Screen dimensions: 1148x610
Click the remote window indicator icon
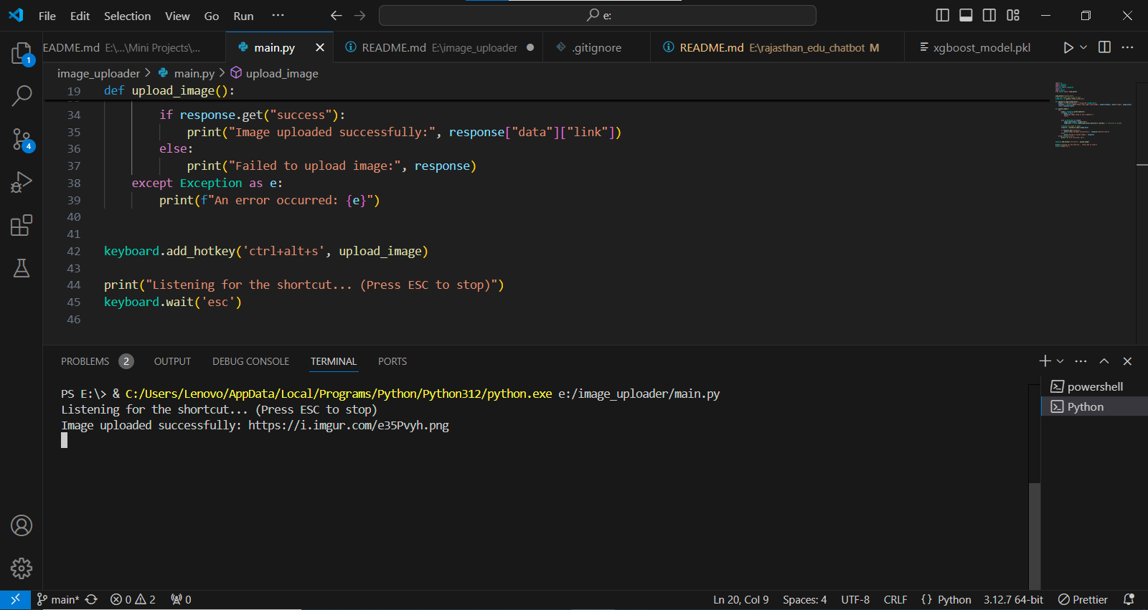[x=15, y=599]
